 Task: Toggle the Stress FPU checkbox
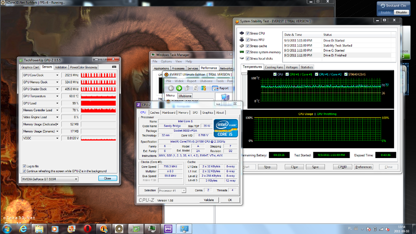pyautogui.click(x=248, y=40)
